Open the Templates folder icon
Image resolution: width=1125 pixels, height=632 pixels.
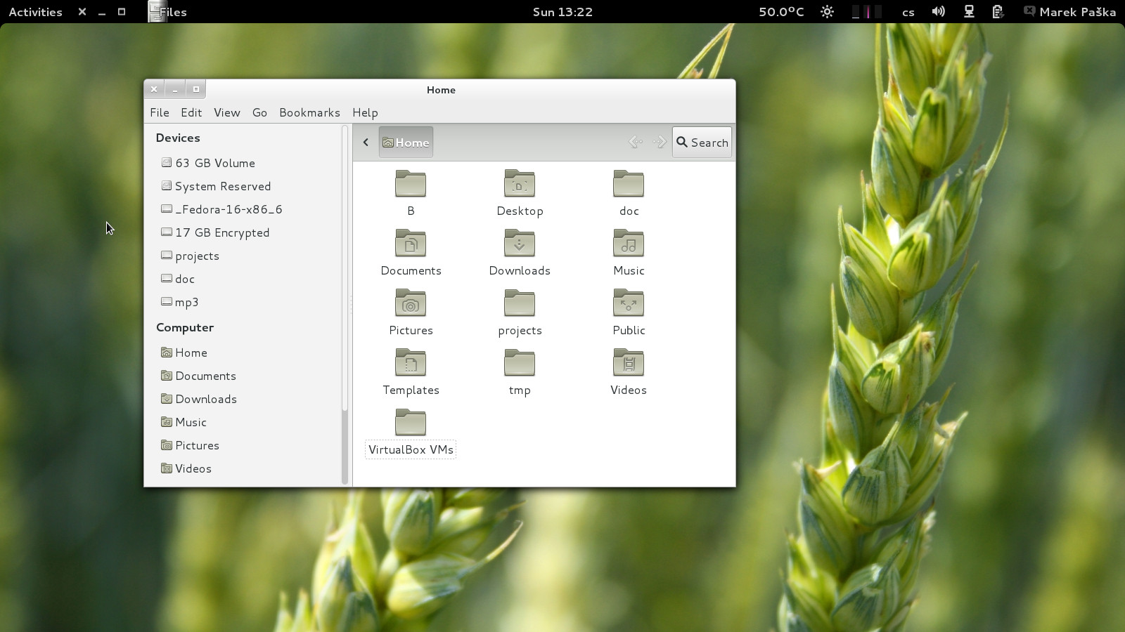tap(411, 363)
